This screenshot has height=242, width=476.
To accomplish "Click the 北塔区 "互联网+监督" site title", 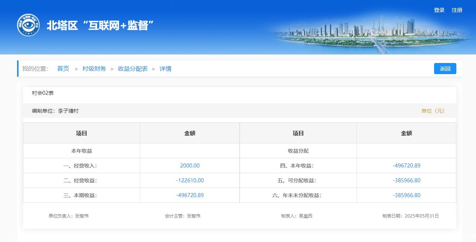I will pos(100,25).
